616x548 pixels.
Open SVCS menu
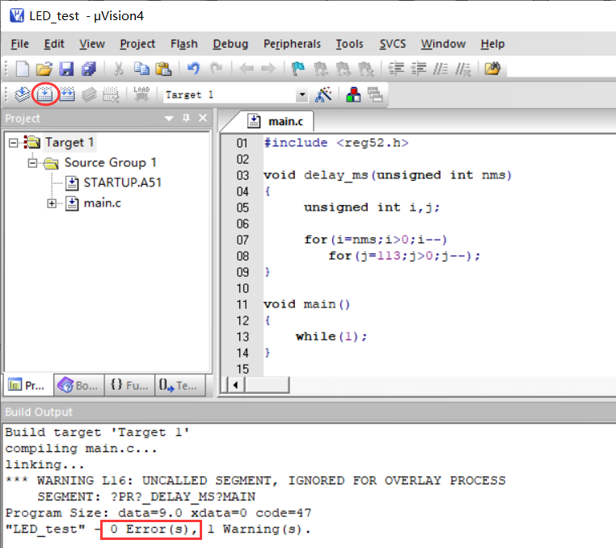tap(392, 44)
